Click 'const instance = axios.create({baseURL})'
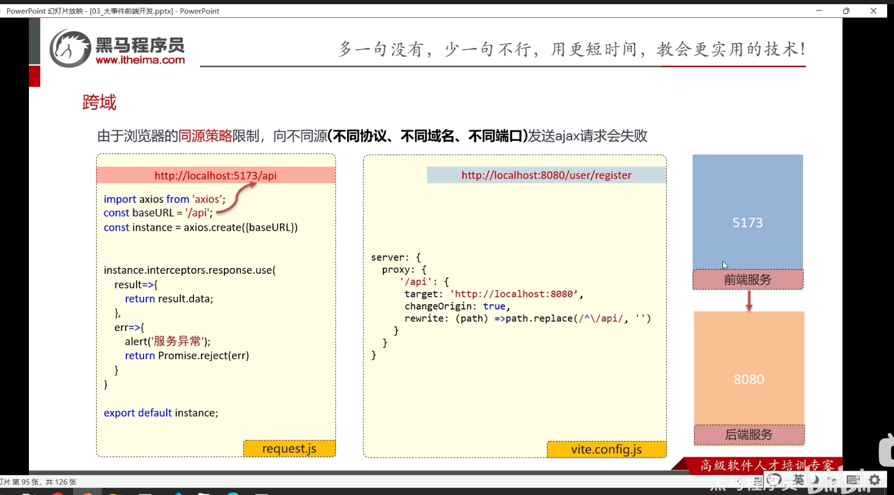 pyautogui.click(x=201, y=228)
